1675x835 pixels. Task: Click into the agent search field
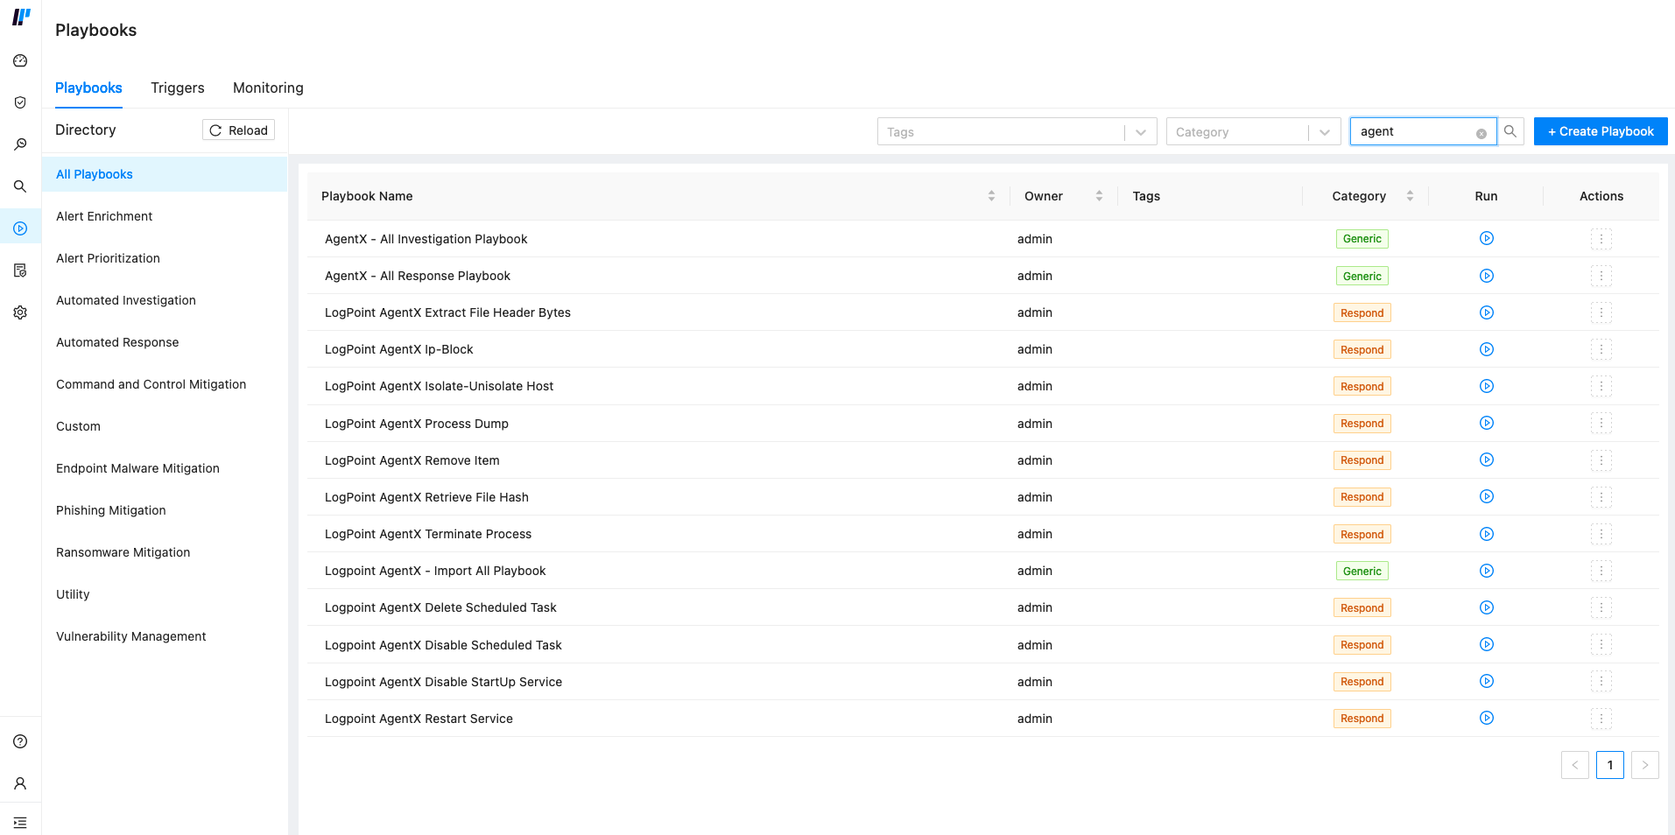click(x=1411, y=131)
